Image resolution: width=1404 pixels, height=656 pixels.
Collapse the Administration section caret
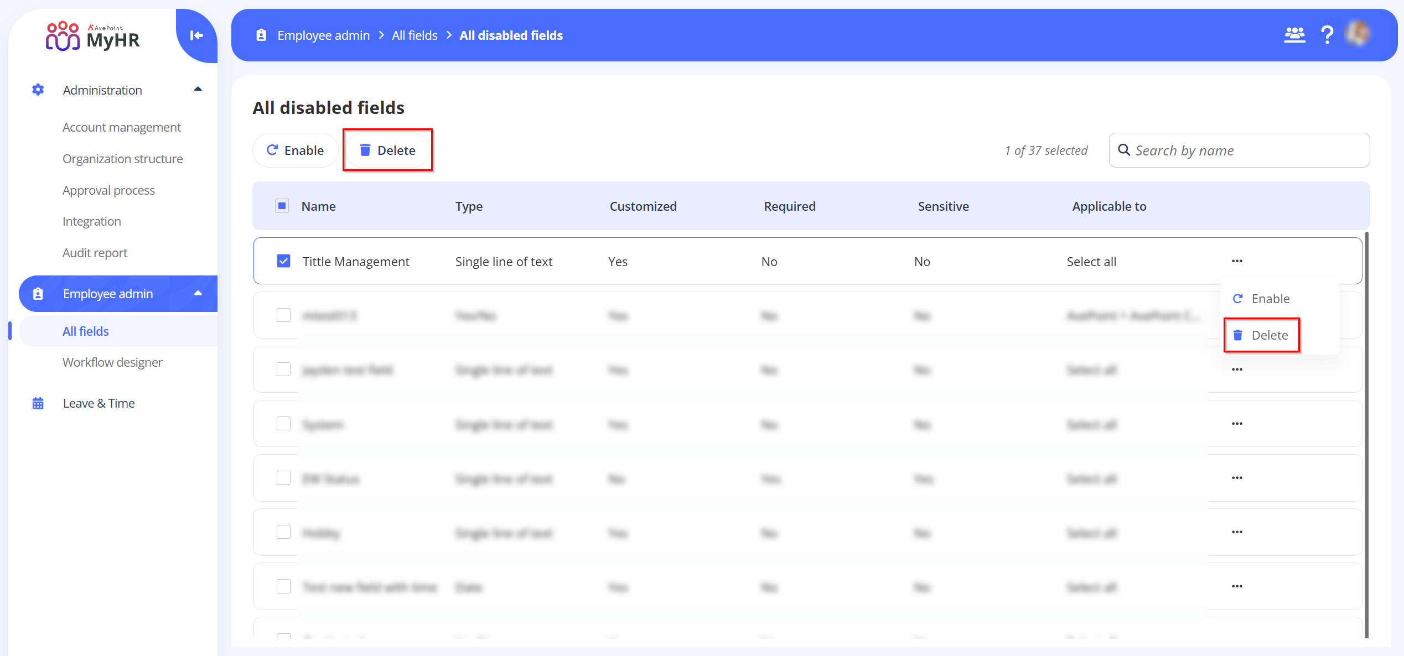[198, 89]
